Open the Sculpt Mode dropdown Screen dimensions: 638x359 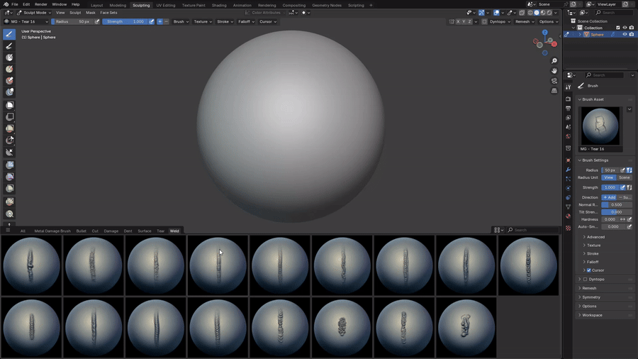coord(34,13)
